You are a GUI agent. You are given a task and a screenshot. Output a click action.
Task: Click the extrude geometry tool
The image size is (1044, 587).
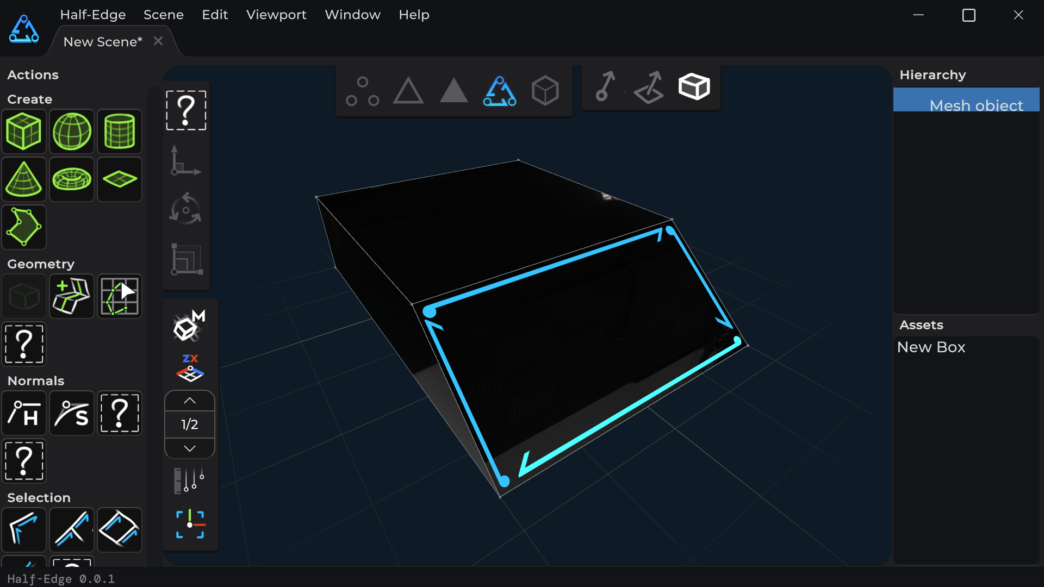point(72,297)
